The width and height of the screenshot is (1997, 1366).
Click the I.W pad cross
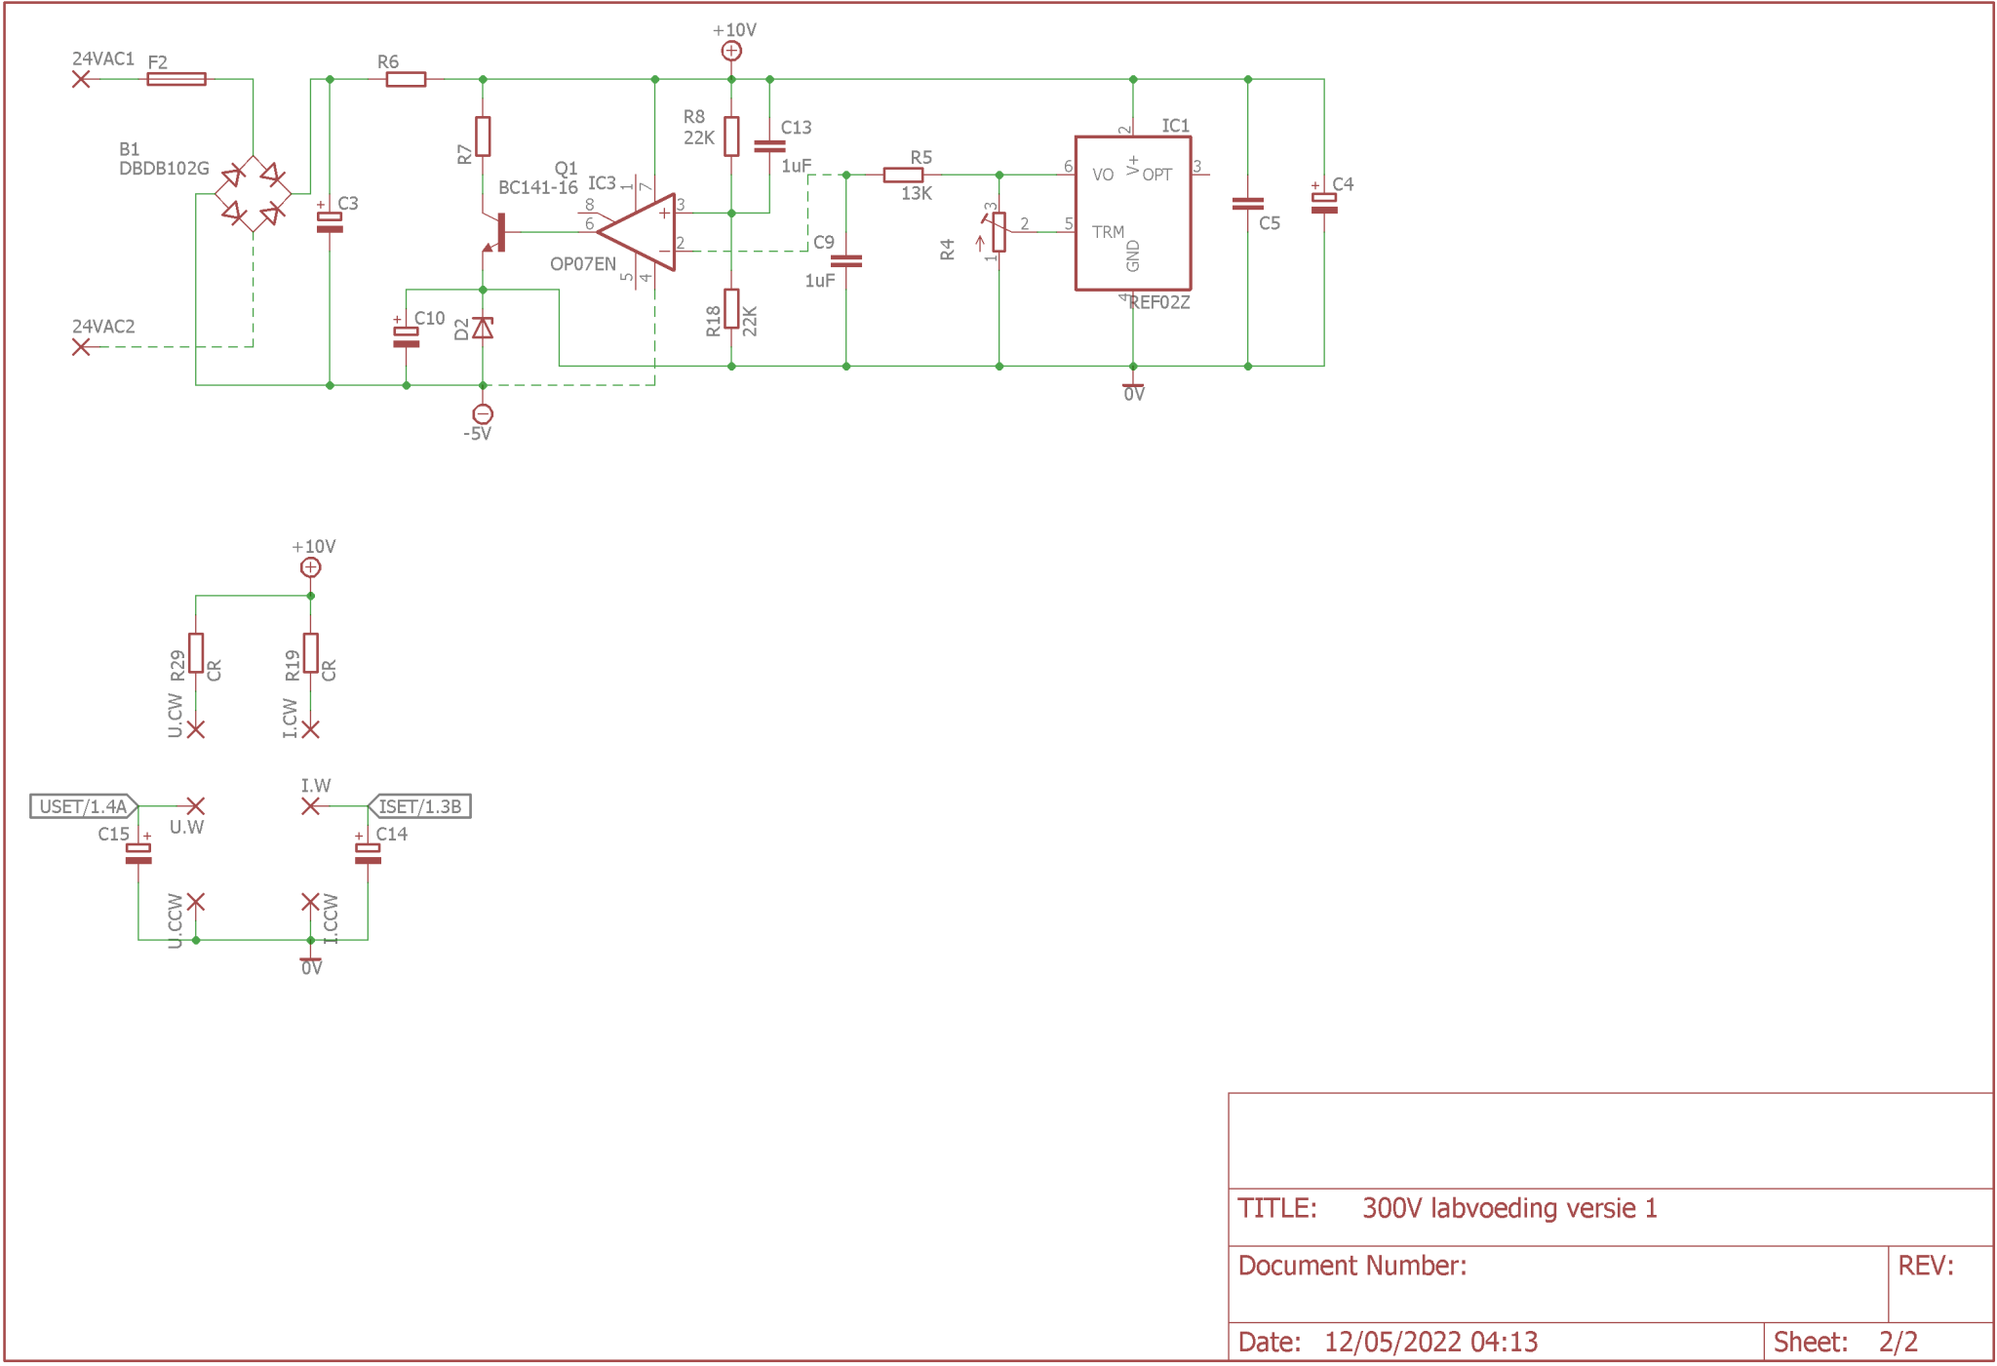(x=310, y=806)
